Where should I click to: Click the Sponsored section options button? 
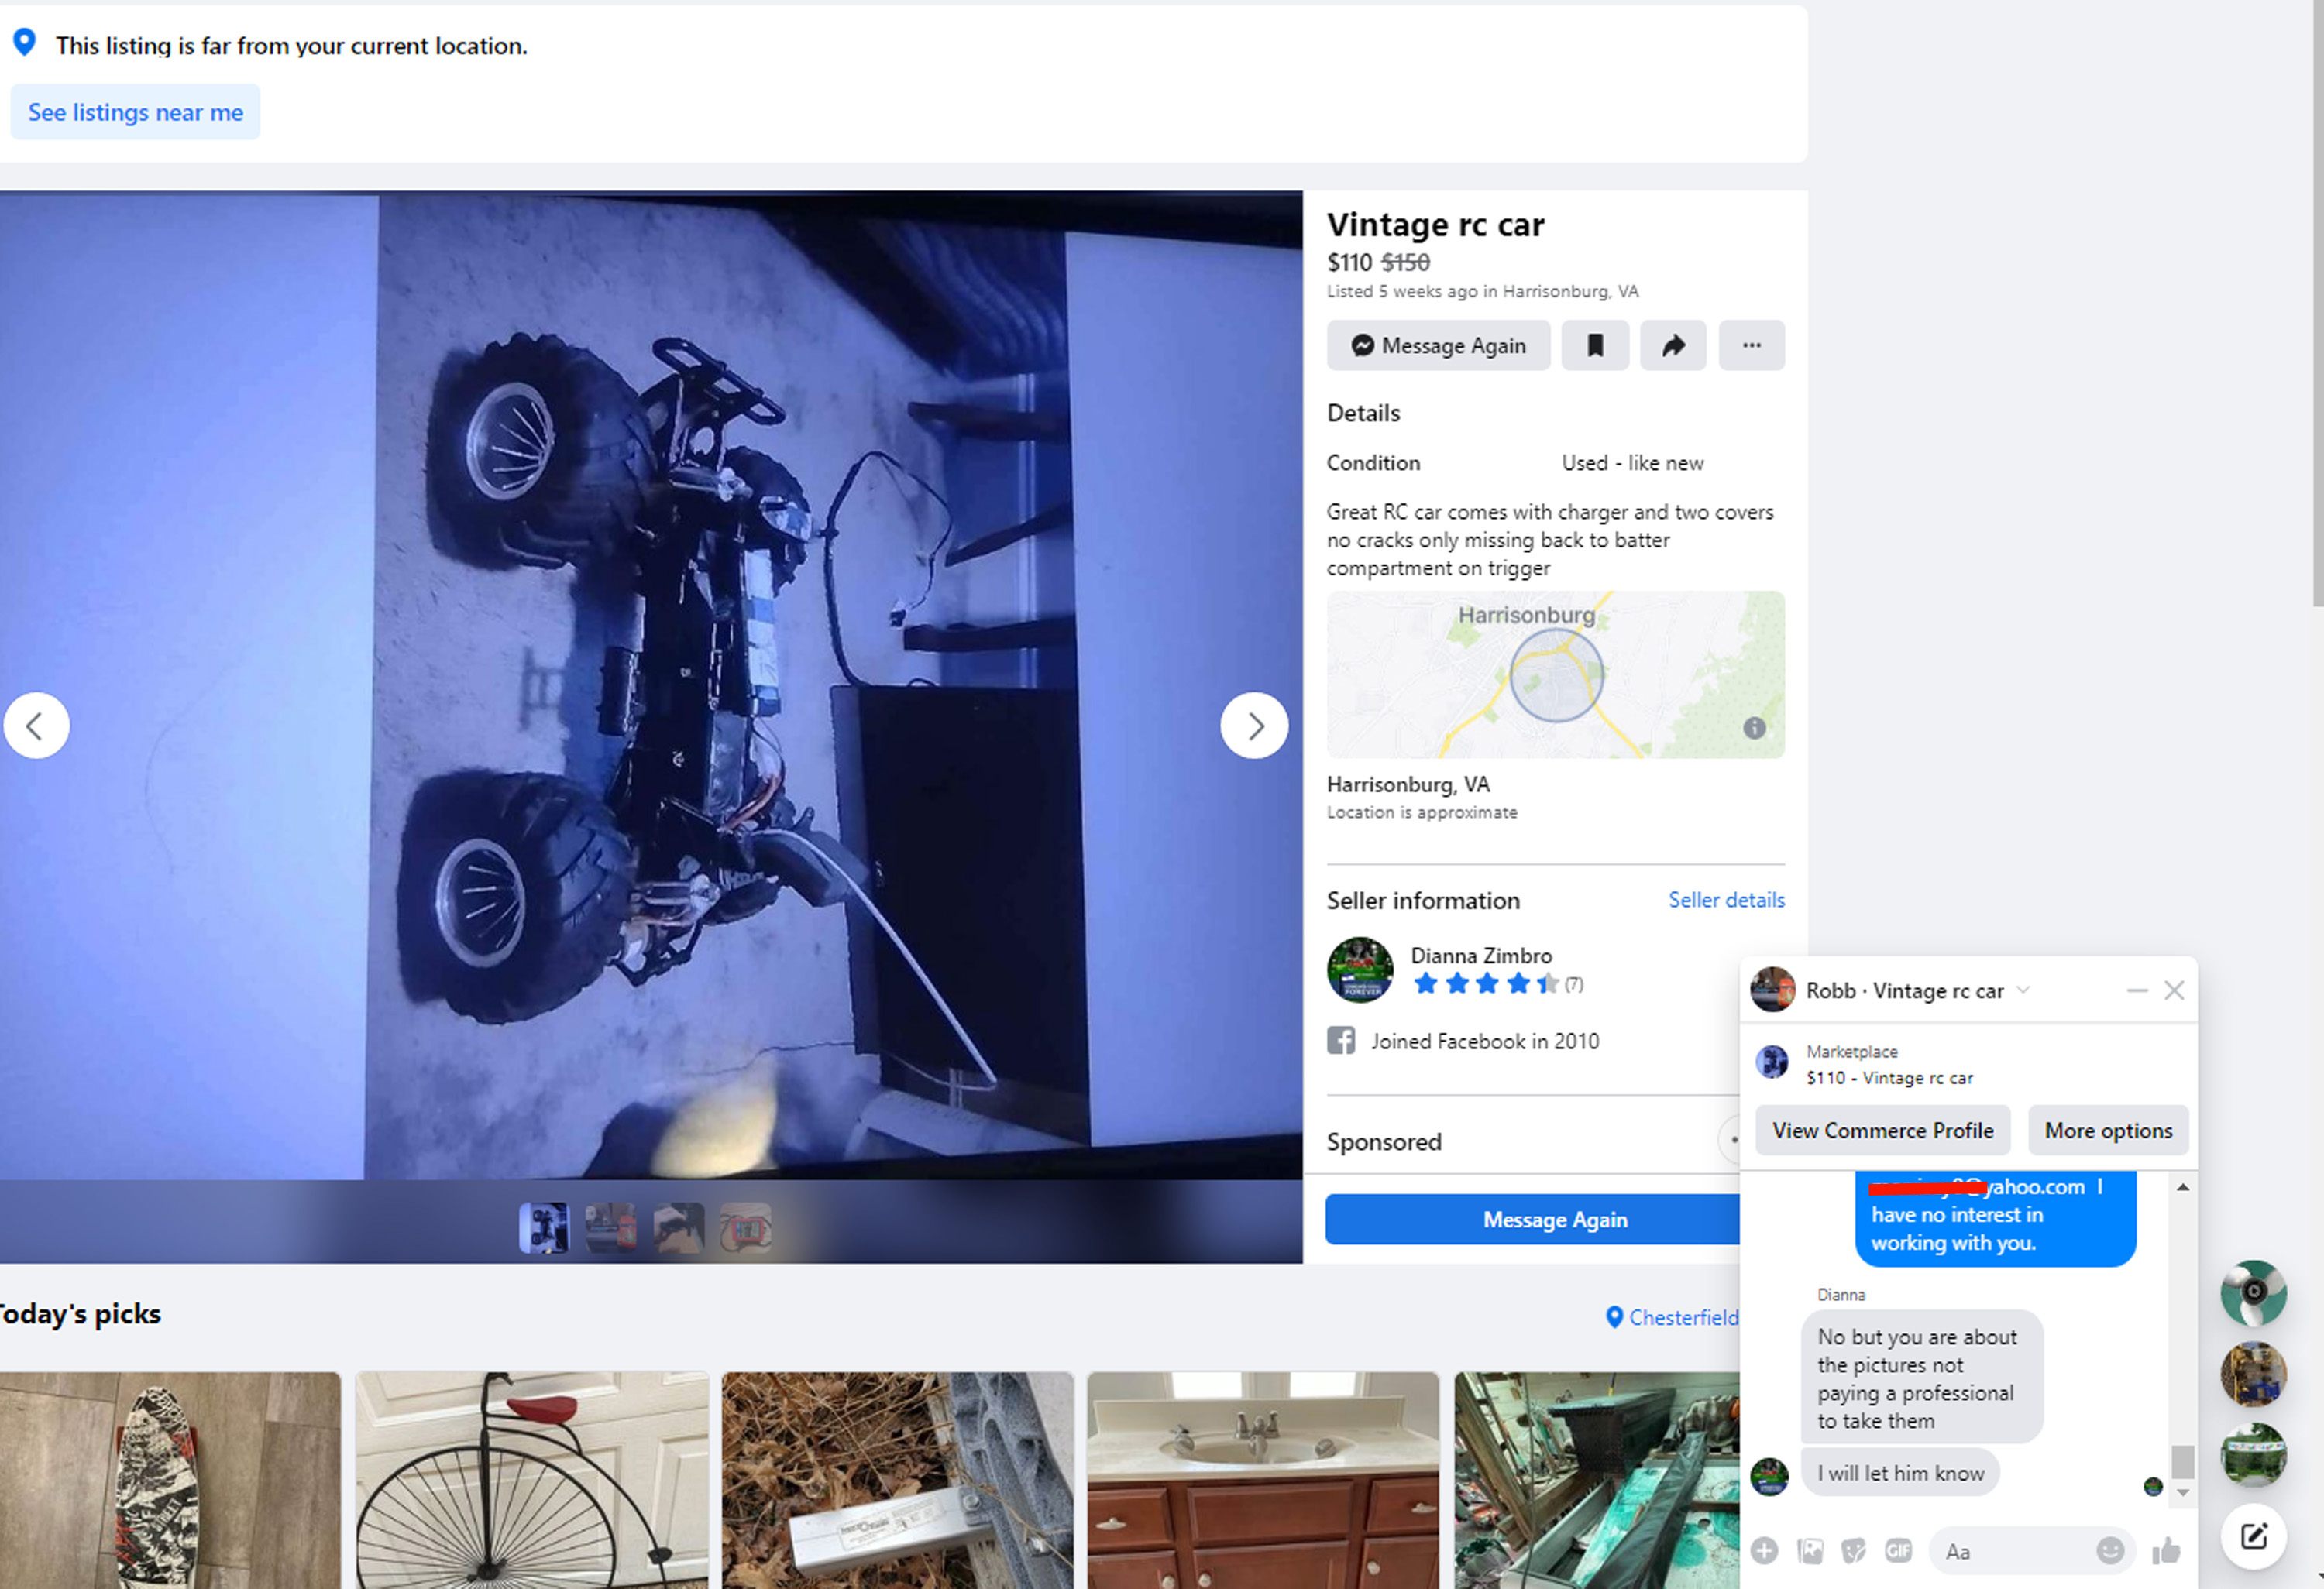(x=1731, y=1139)
